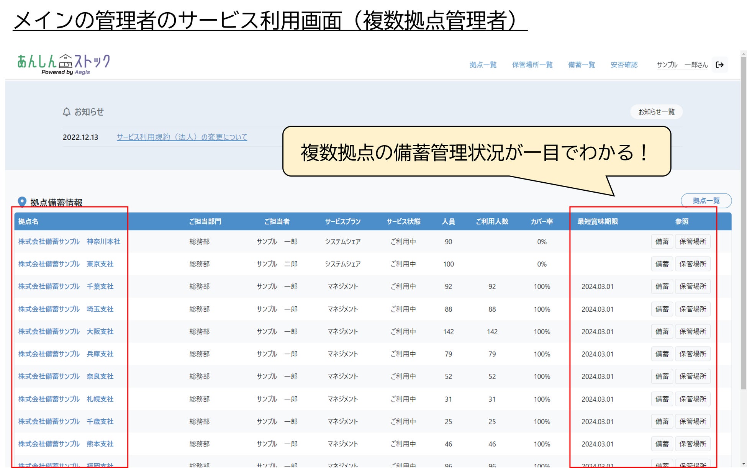Click the 備蓄 button in the 兵庫支社 row

[x=662, y=354]
